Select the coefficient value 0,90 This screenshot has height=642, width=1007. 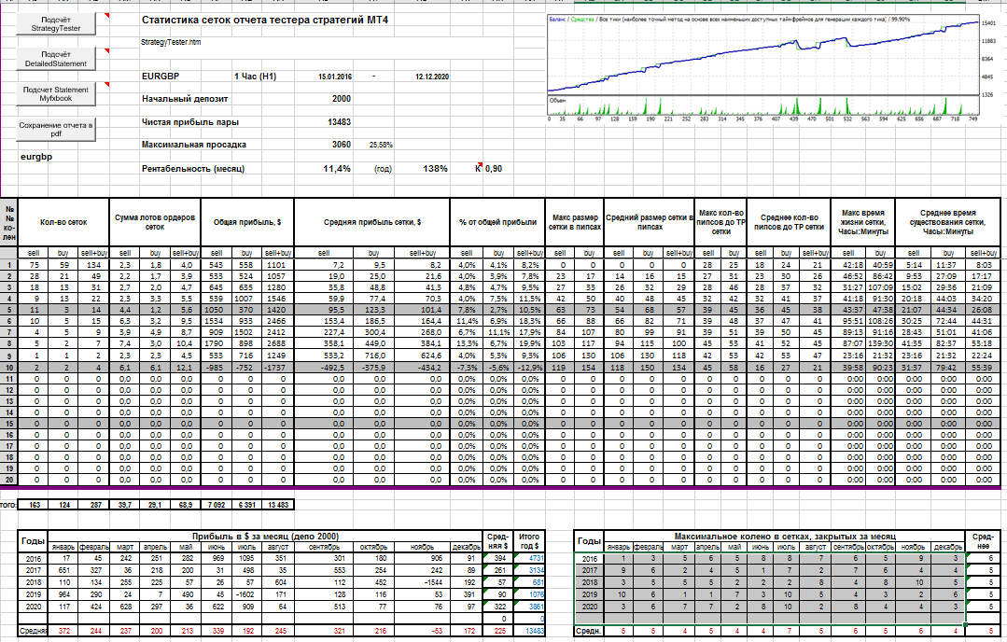click(x=494, y=169)
